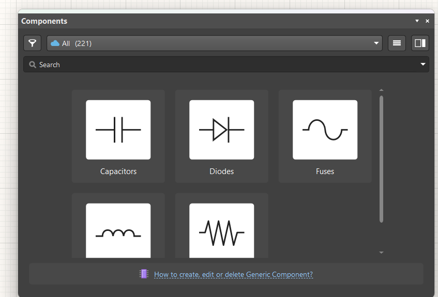The width and height of the screenshot is (438, 297).
Task: Click the scroll up arrow of category list
Action: [381, 90]
